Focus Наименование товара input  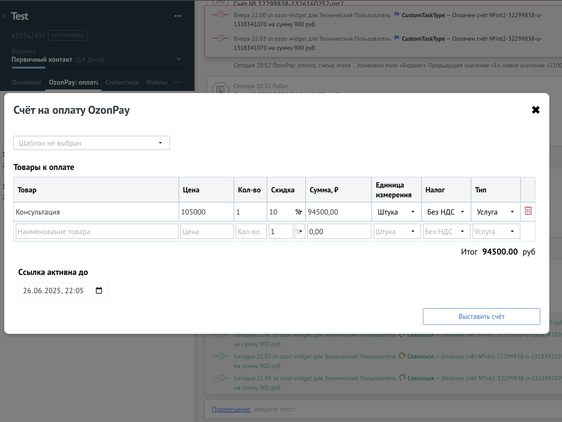coord(97,232)
